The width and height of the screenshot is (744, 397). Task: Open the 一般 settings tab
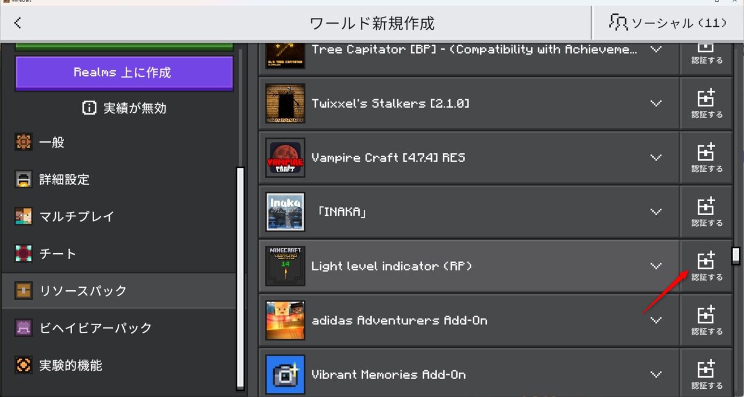click(119, 142)
